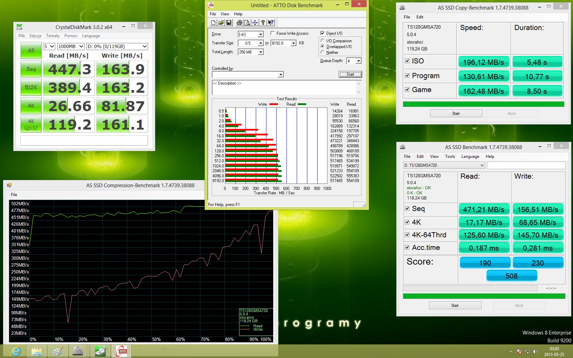Viewport: 573px width, 358px height.
Task: Open the Tools menu in AS SSD Benchmark
Action: [450, 156]
